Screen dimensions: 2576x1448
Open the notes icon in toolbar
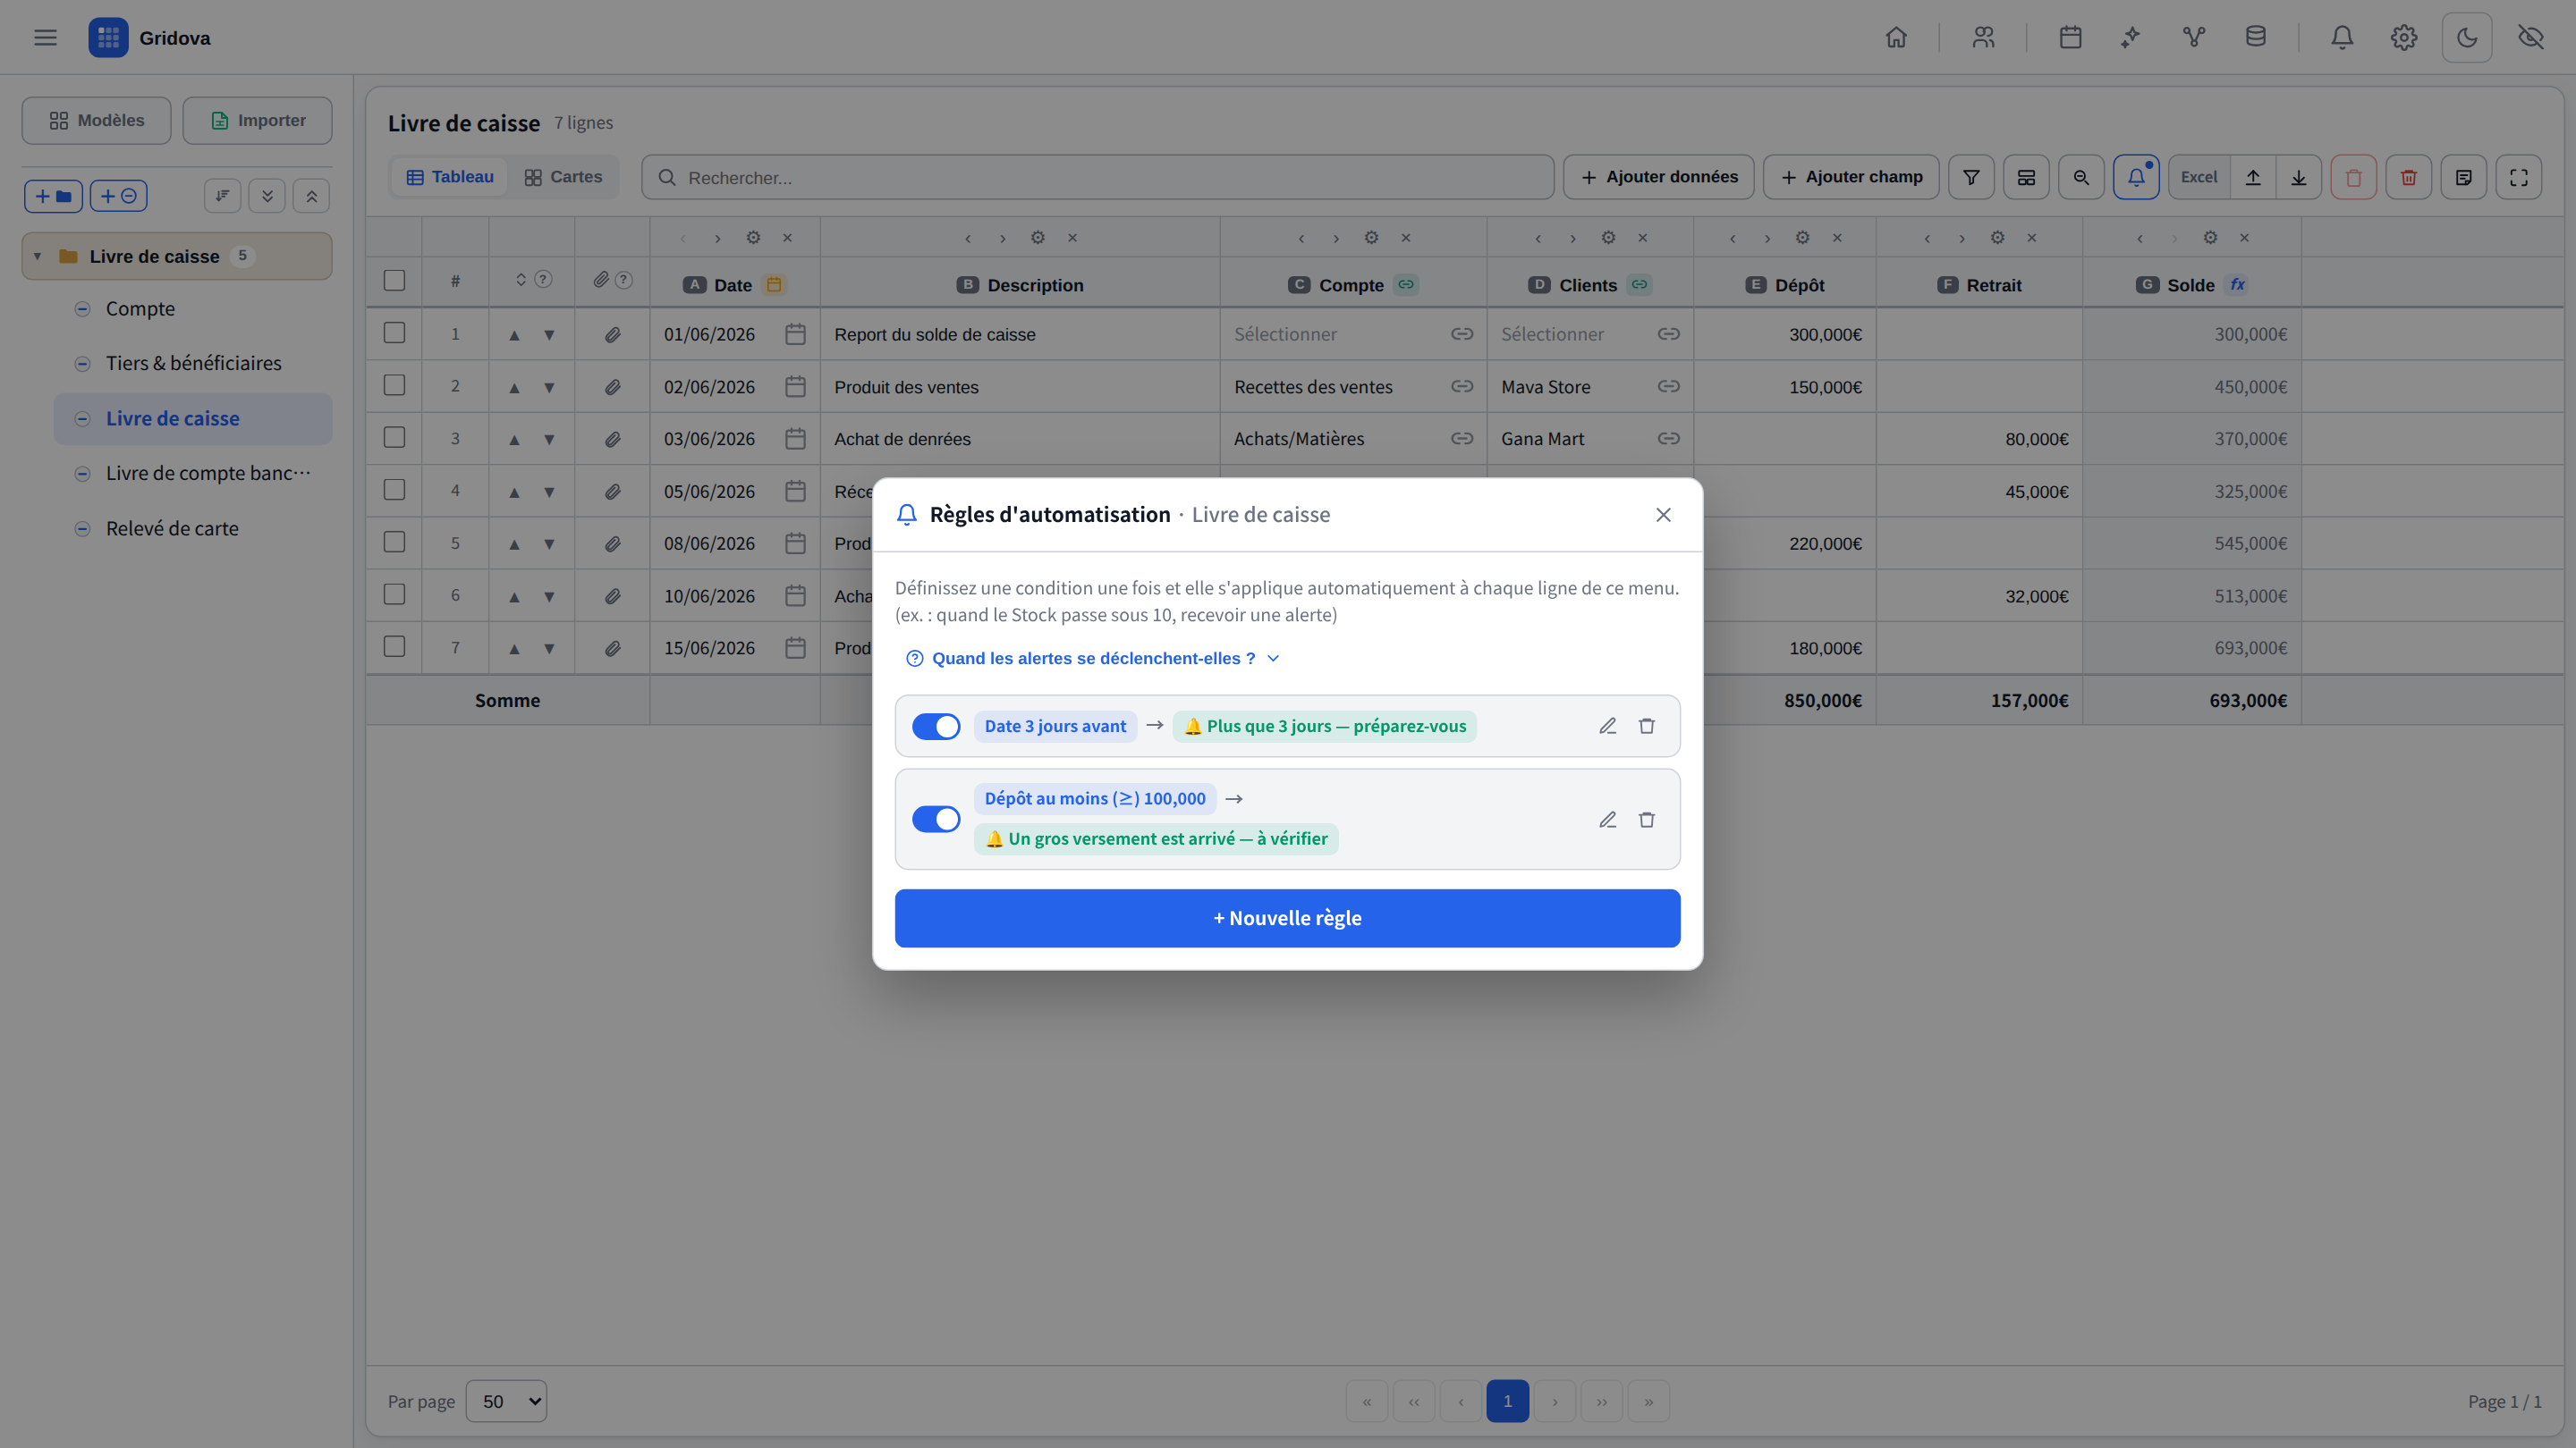tap(2463, 177)
